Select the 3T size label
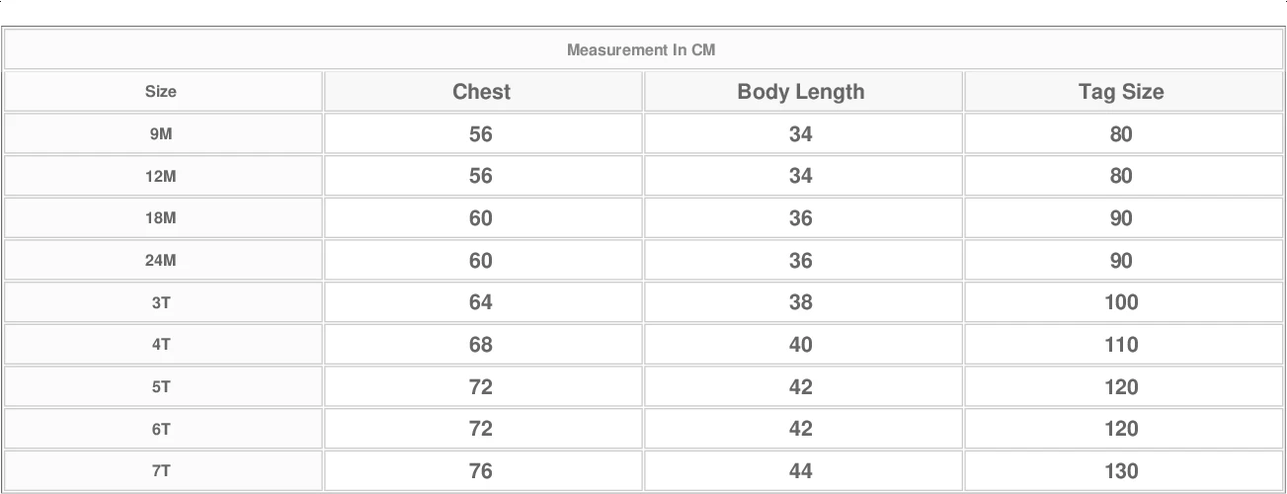1287x494 pixels. click(161, 303)
